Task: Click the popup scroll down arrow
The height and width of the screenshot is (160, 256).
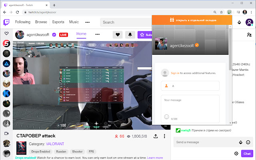Action: point(230,123)
